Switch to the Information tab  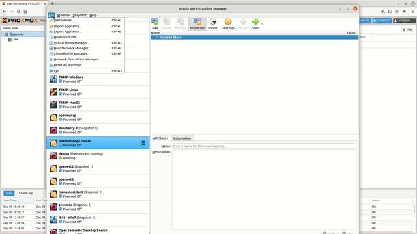[x=182, y=138]
